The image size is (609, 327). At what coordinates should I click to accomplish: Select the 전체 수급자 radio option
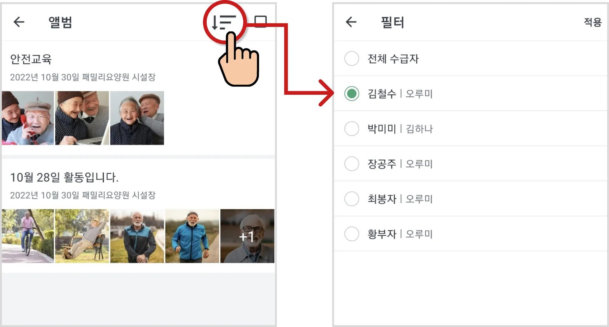(351, 59)
